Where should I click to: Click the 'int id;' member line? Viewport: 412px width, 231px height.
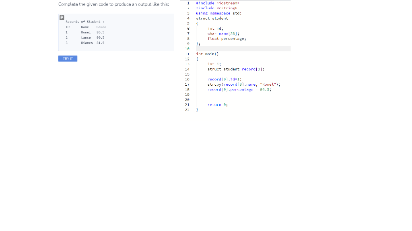(215, 29)
